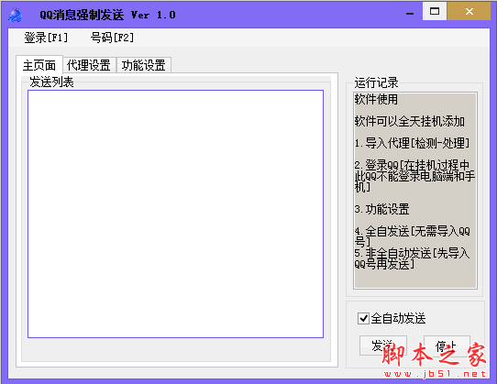This screenshot has width=497, height=384.
Task: Select the log line '2.登录QQ[在挂机过程中…'
Action: (414, 176)
